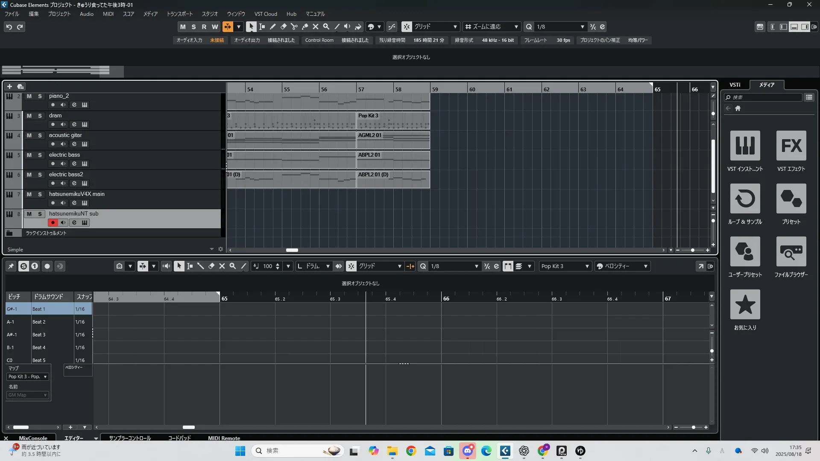Disable record on hatsunemikuNT sub track
The height and width of the screenshot is (461, 820).
[53, 222]
